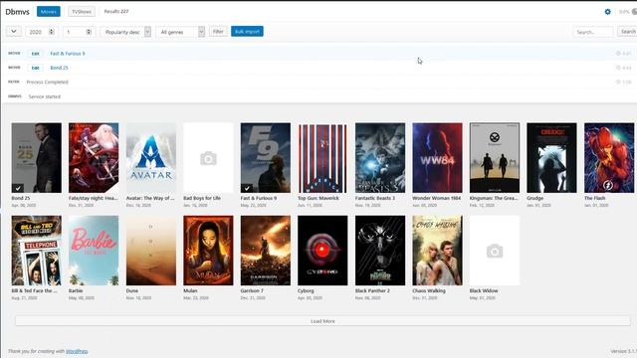This screenshot has height=358, width=637.
Task: Click the Search button
Action: pos(628,31)
